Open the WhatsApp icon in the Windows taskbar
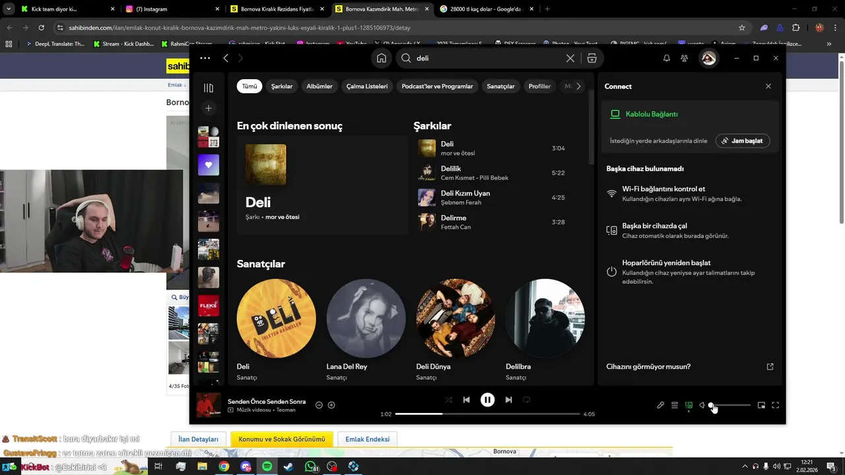 pyautogui.click(x=310, y=466)
